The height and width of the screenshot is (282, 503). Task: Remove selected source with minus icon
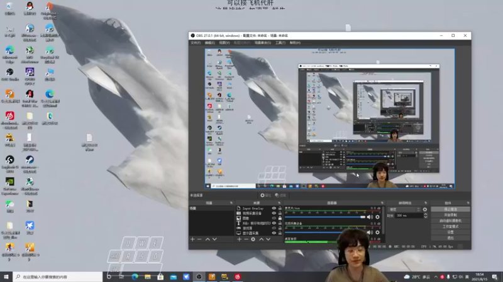click(x=246, y=239)
